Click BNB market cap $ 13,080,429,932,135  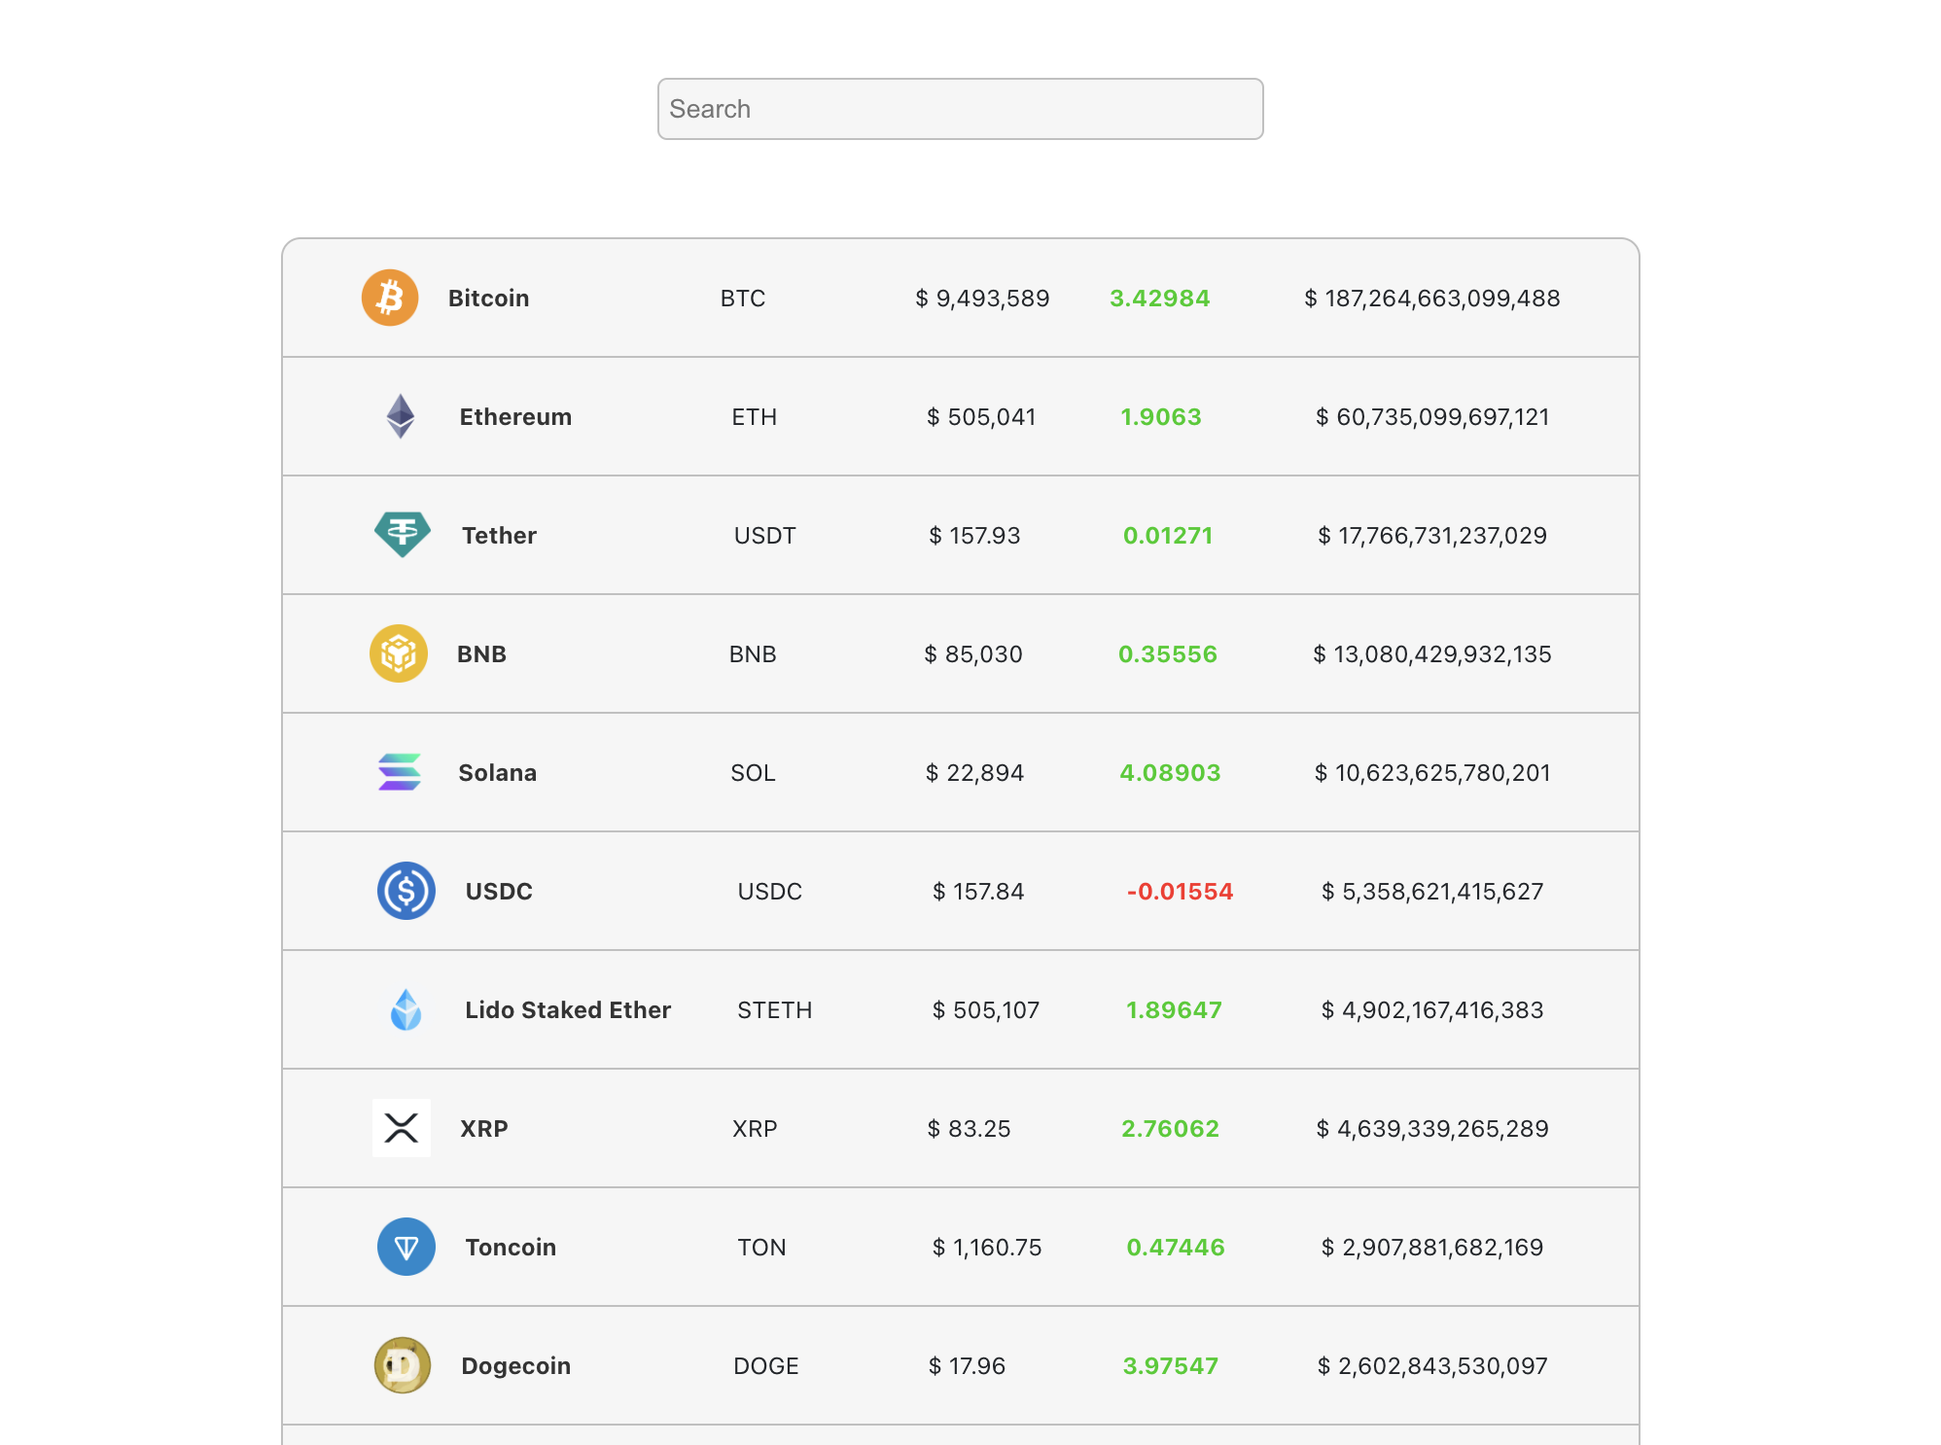pyautogui.click(x=1432, y=654)
